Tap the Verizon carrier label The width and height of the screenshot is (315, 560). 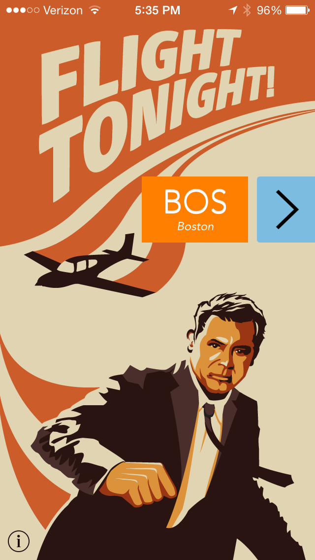[x=63, y=10]
